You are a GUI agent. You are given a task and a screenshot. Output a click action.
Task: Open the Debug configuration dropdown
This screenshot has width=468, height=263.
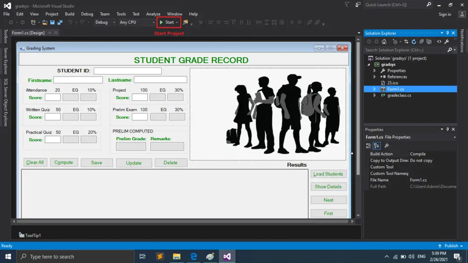click(105, 22)
